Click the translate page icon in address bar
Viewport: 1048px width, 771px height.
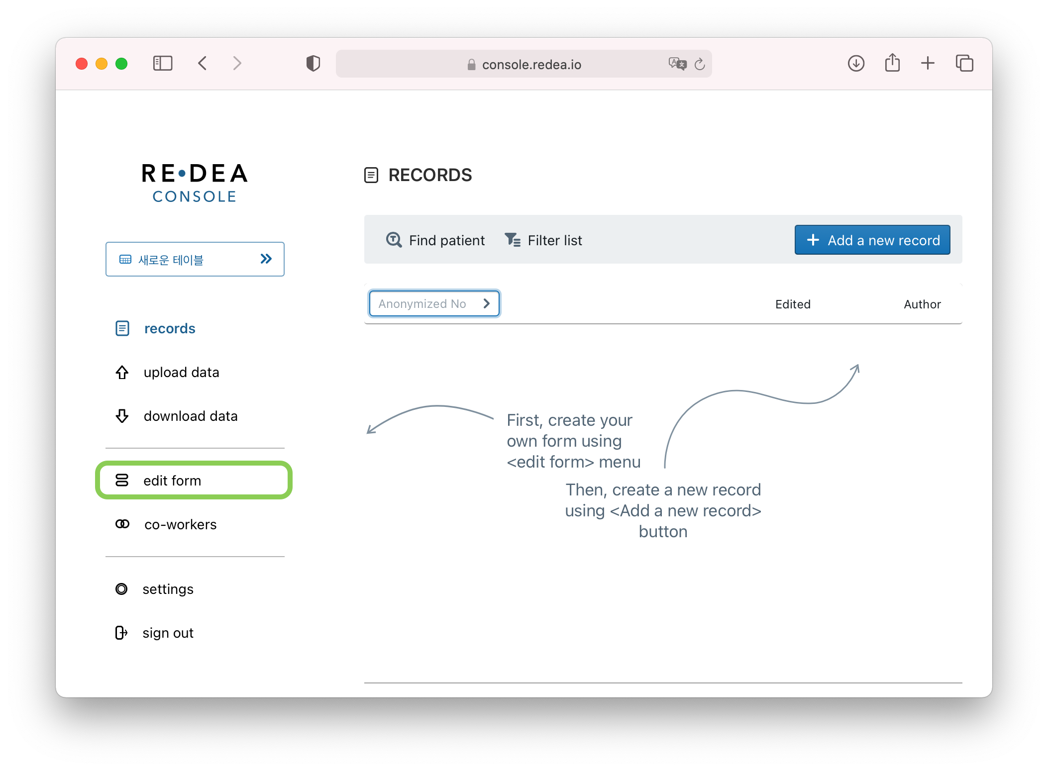click(x=677, y=64)
